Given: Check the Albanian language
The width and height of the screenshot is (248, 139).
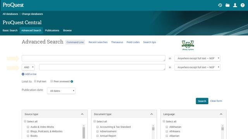Looking at the screenshot, I should point(167,136).
